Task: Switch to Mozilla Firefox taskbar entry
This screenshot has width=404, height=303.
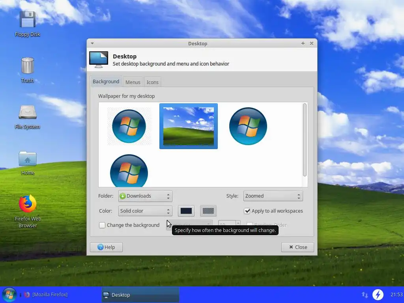Action: (47, 294)
